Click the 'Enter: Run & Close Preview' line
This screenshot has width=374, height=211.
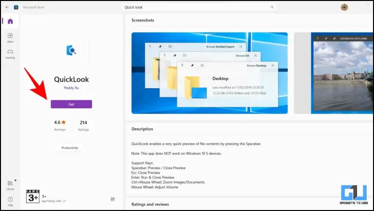click(x=153, y=178)
